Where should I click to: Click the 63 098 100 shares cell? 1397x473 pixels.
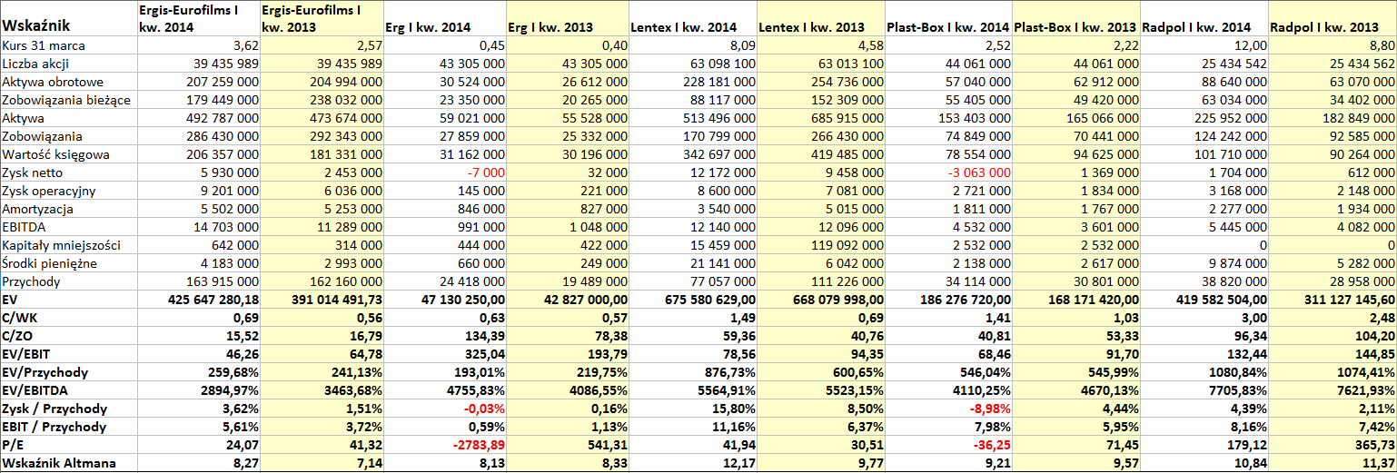(x=691, y=64)
